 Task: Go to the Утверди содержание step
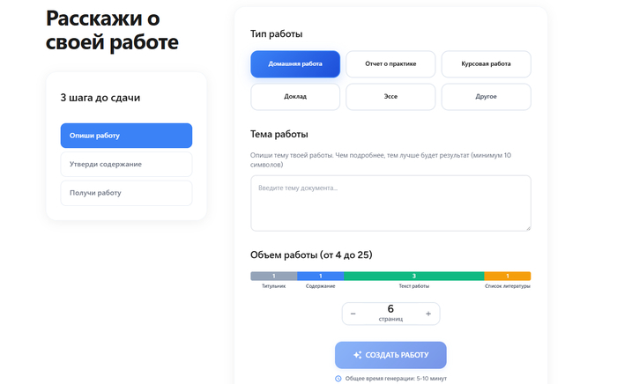click(x=126, y=164)
